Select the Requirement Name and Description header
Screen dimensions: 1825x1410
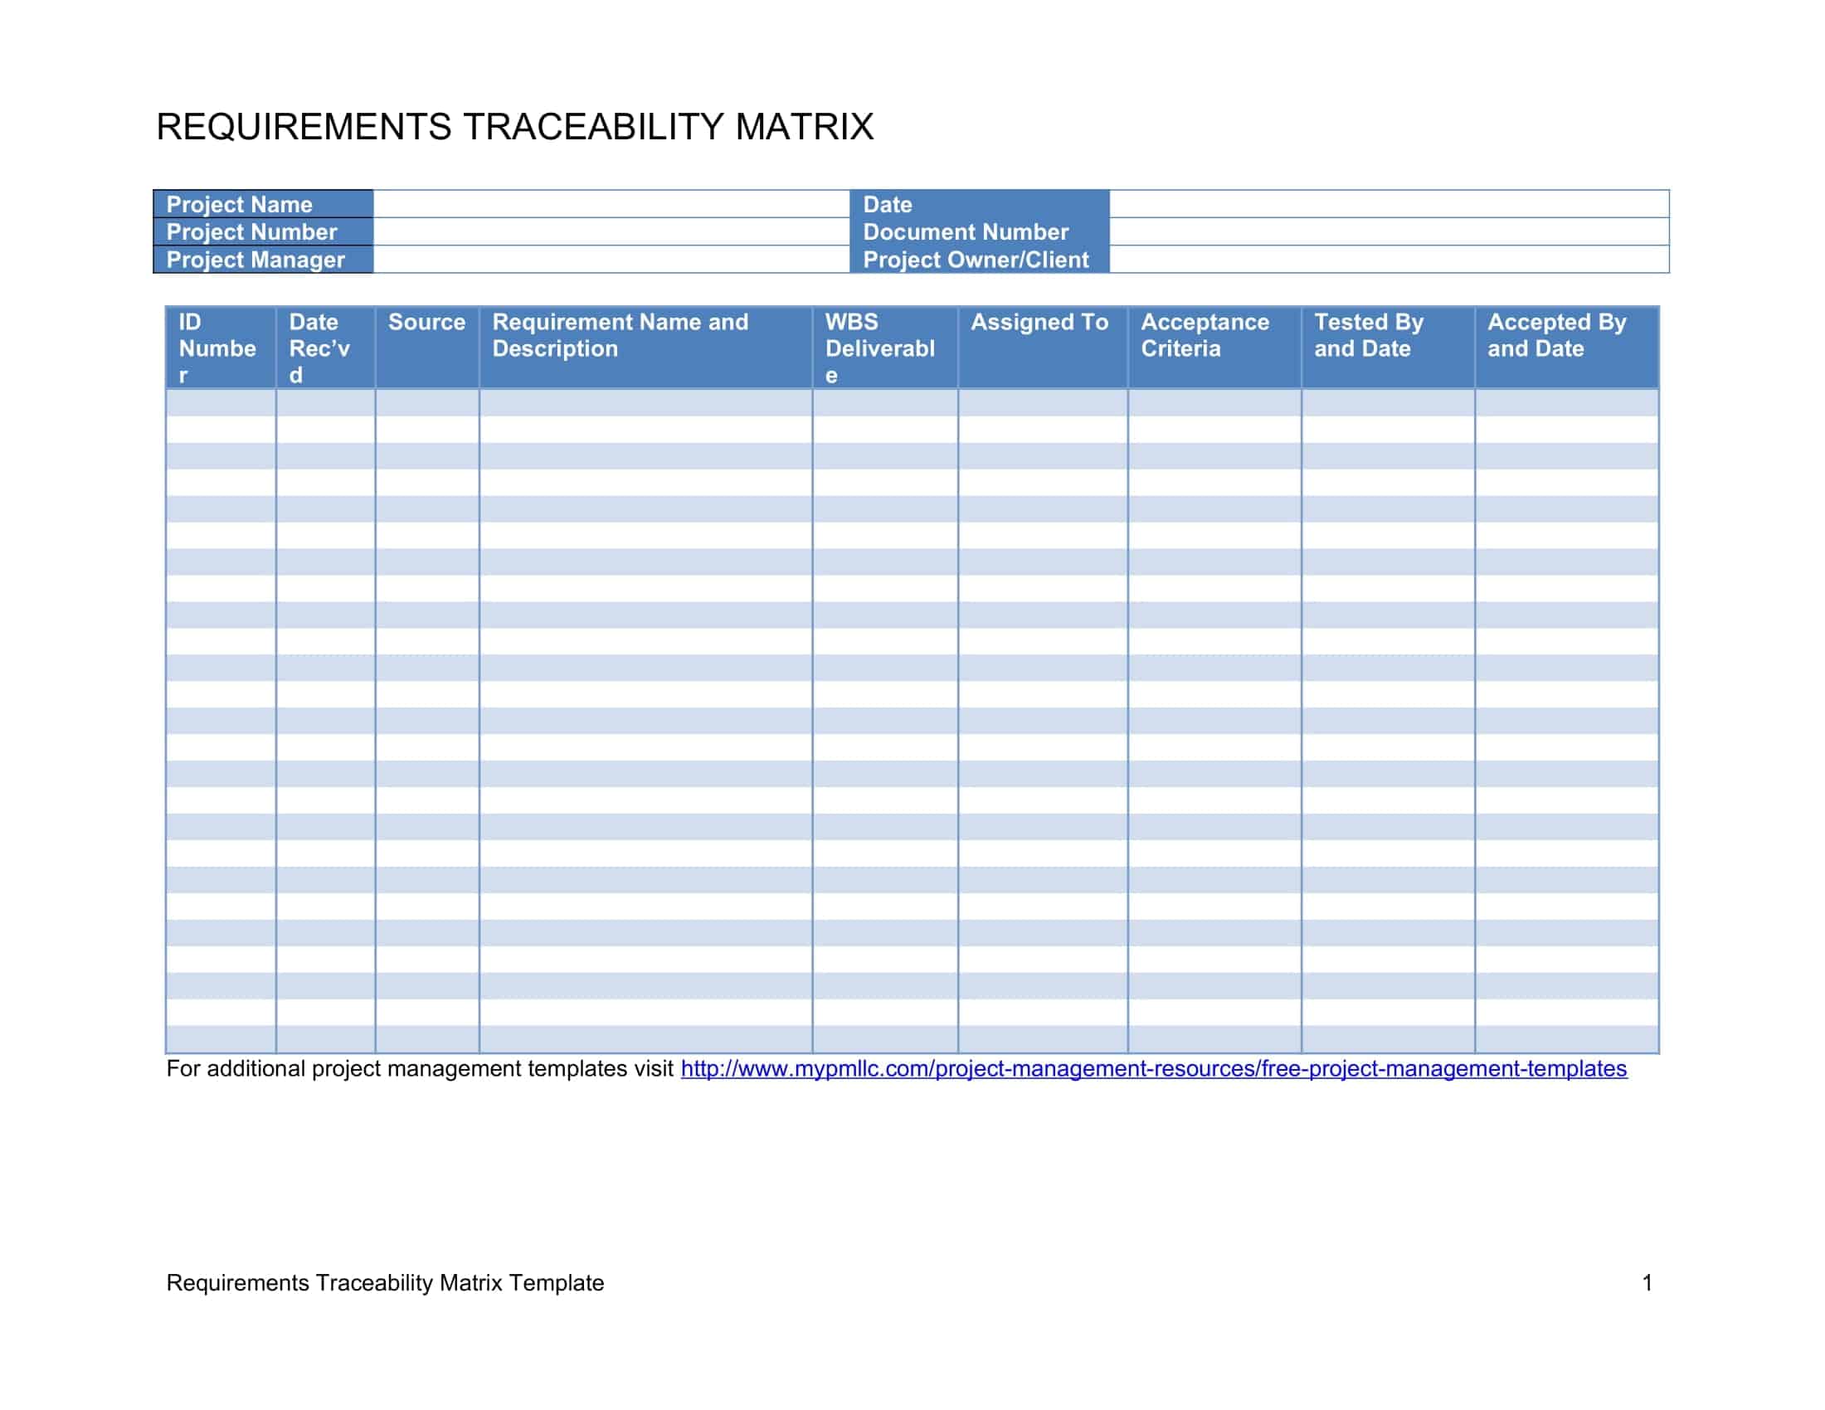646,348
